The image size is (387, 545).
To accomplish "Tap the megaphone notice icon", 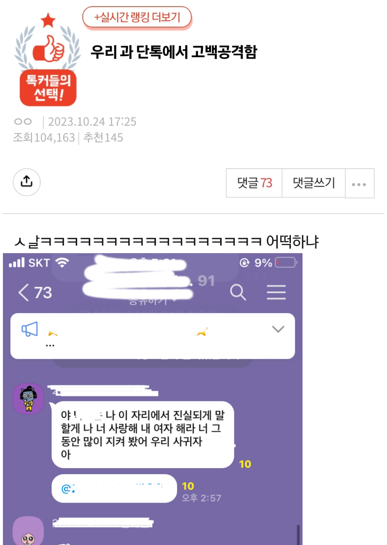I will [x=30, y=329].
